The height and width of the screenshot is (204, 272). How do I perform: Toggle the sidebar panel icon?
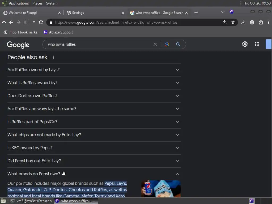point(26,22)
